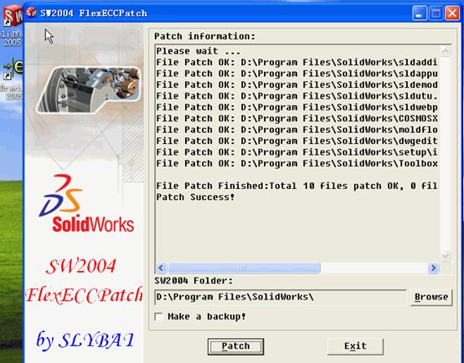Minimize the FlexECCPatch window

click(x=420, y=13)
